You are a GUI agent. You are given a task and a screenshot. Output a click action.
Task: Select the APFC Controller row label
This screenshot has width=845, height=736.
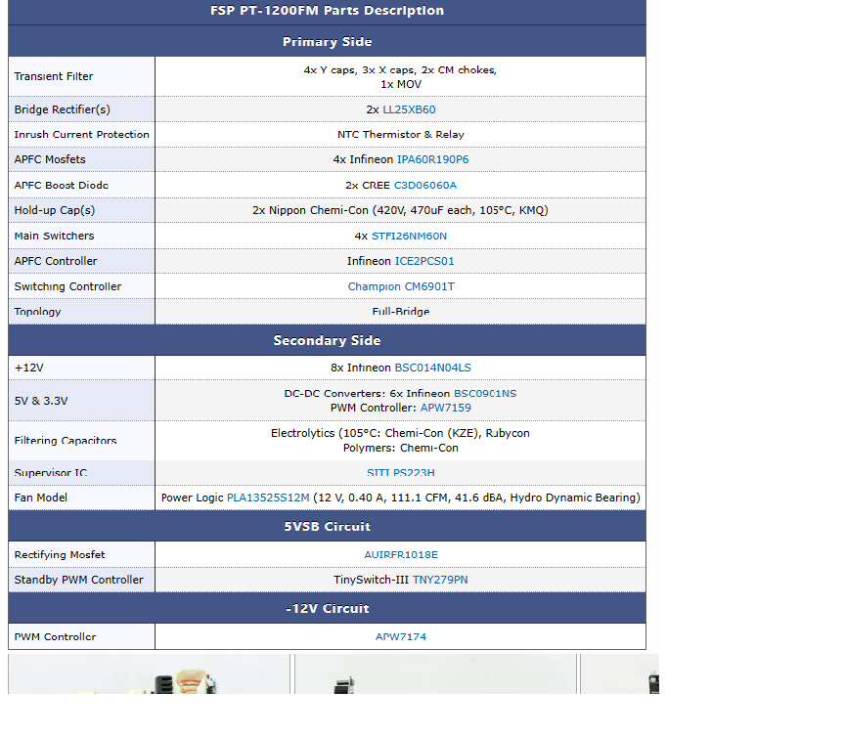coord(56,261)
